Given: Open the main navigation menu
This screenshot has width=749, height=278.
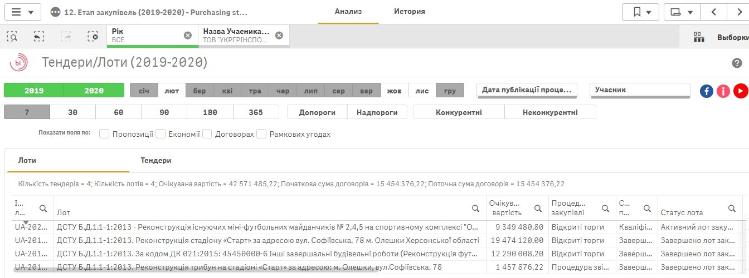Looking at the screenshot, I should tap(22, 12).
